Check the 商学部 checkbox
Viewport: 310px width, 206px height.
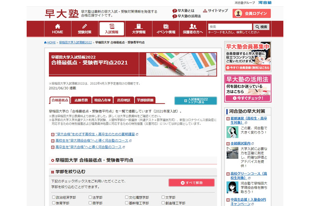tap(90, 203)
